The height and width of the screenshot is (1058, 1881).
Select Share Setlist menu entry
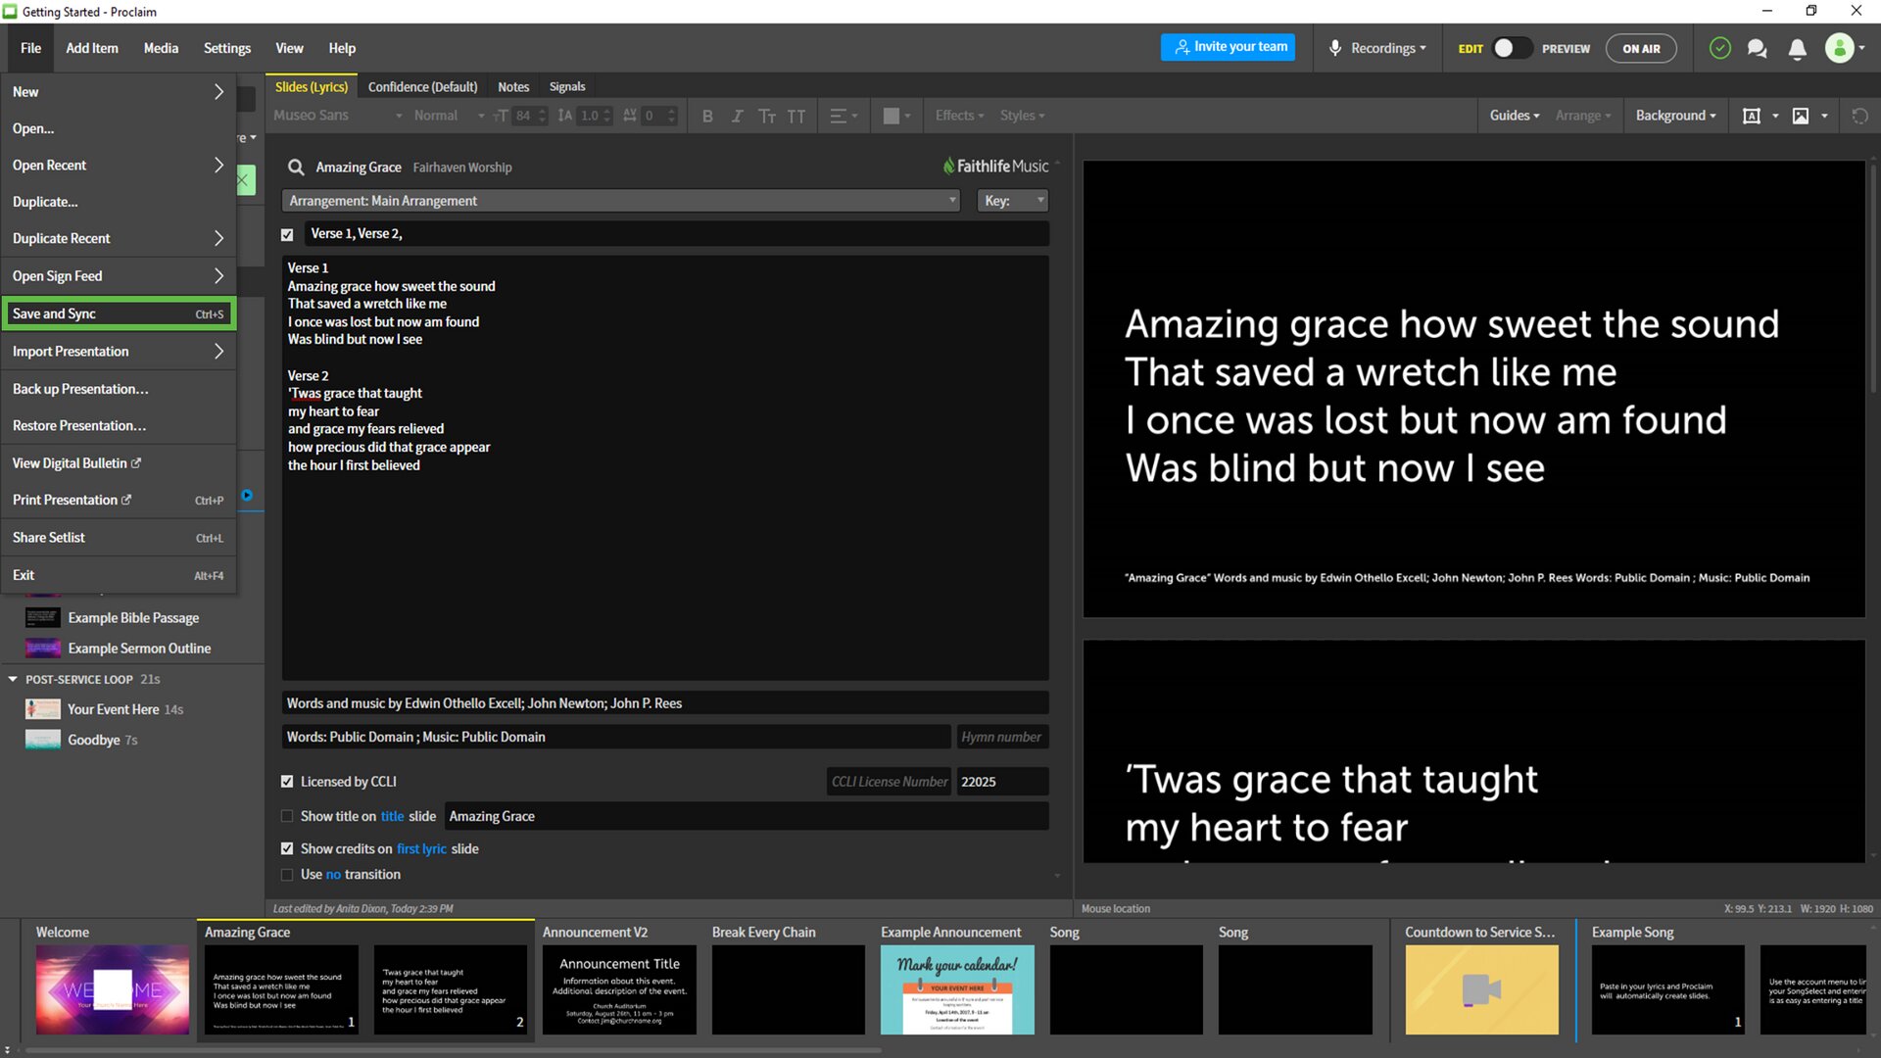pos(118,538)
